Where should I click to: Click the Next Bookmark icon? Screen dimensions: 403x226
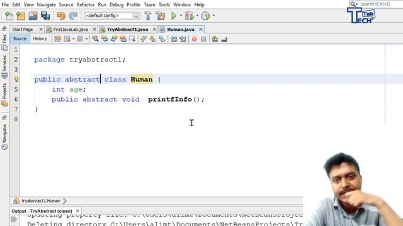tap(152, 39)
